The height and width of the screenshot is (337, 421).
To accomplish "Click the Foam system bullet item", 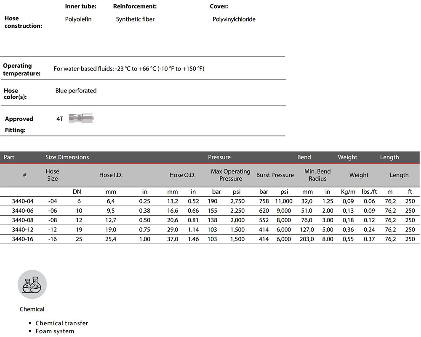I will point(55,331).
